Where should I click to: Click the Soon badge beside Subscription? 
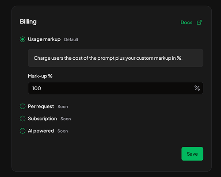click(66, 119)
